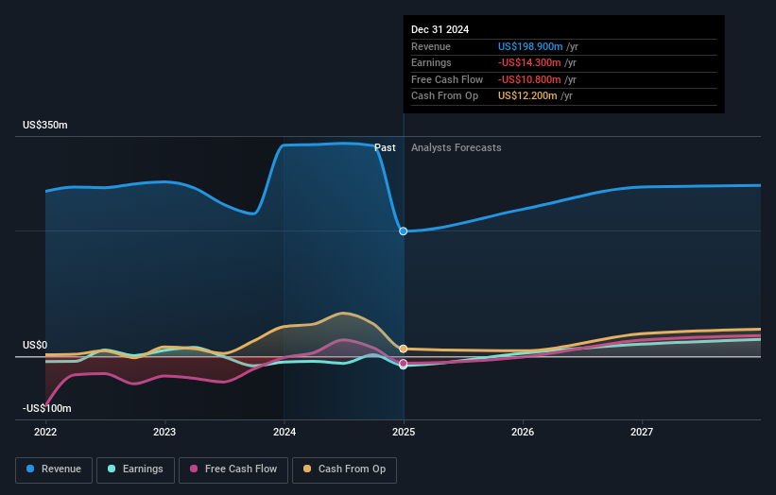Select the Cash From Op marker at 2025
776x495 pixels.
[x=404, y=349]
